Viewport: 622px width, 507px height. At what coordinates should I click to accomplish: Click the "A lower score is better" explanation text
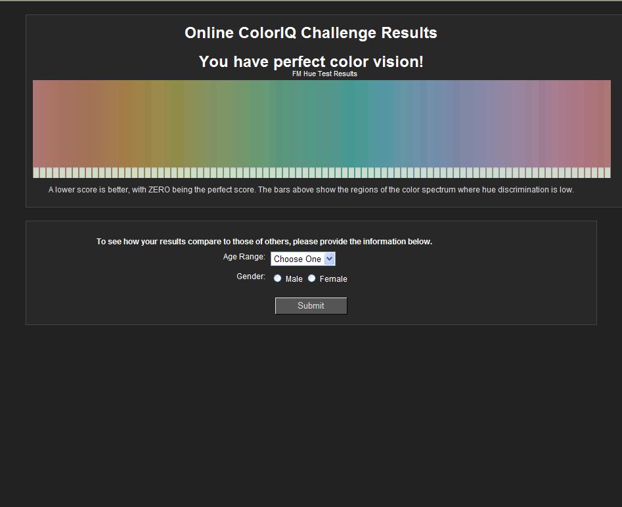pyautogui.click(x=311, y=190)
